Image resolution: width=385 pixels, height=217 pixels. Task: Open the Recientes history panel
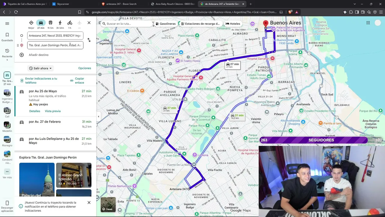click(x=7, y=55)
